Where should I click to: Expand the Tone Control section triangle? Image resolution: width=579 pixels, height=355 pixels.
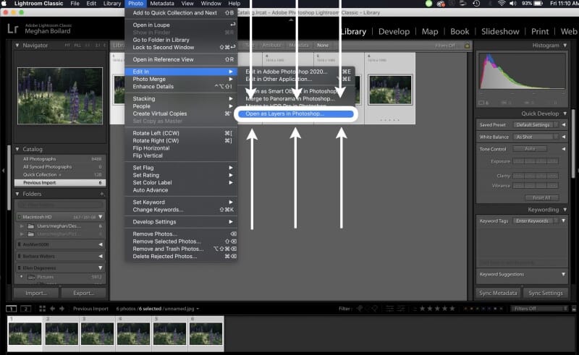click(x=564, y=149)
